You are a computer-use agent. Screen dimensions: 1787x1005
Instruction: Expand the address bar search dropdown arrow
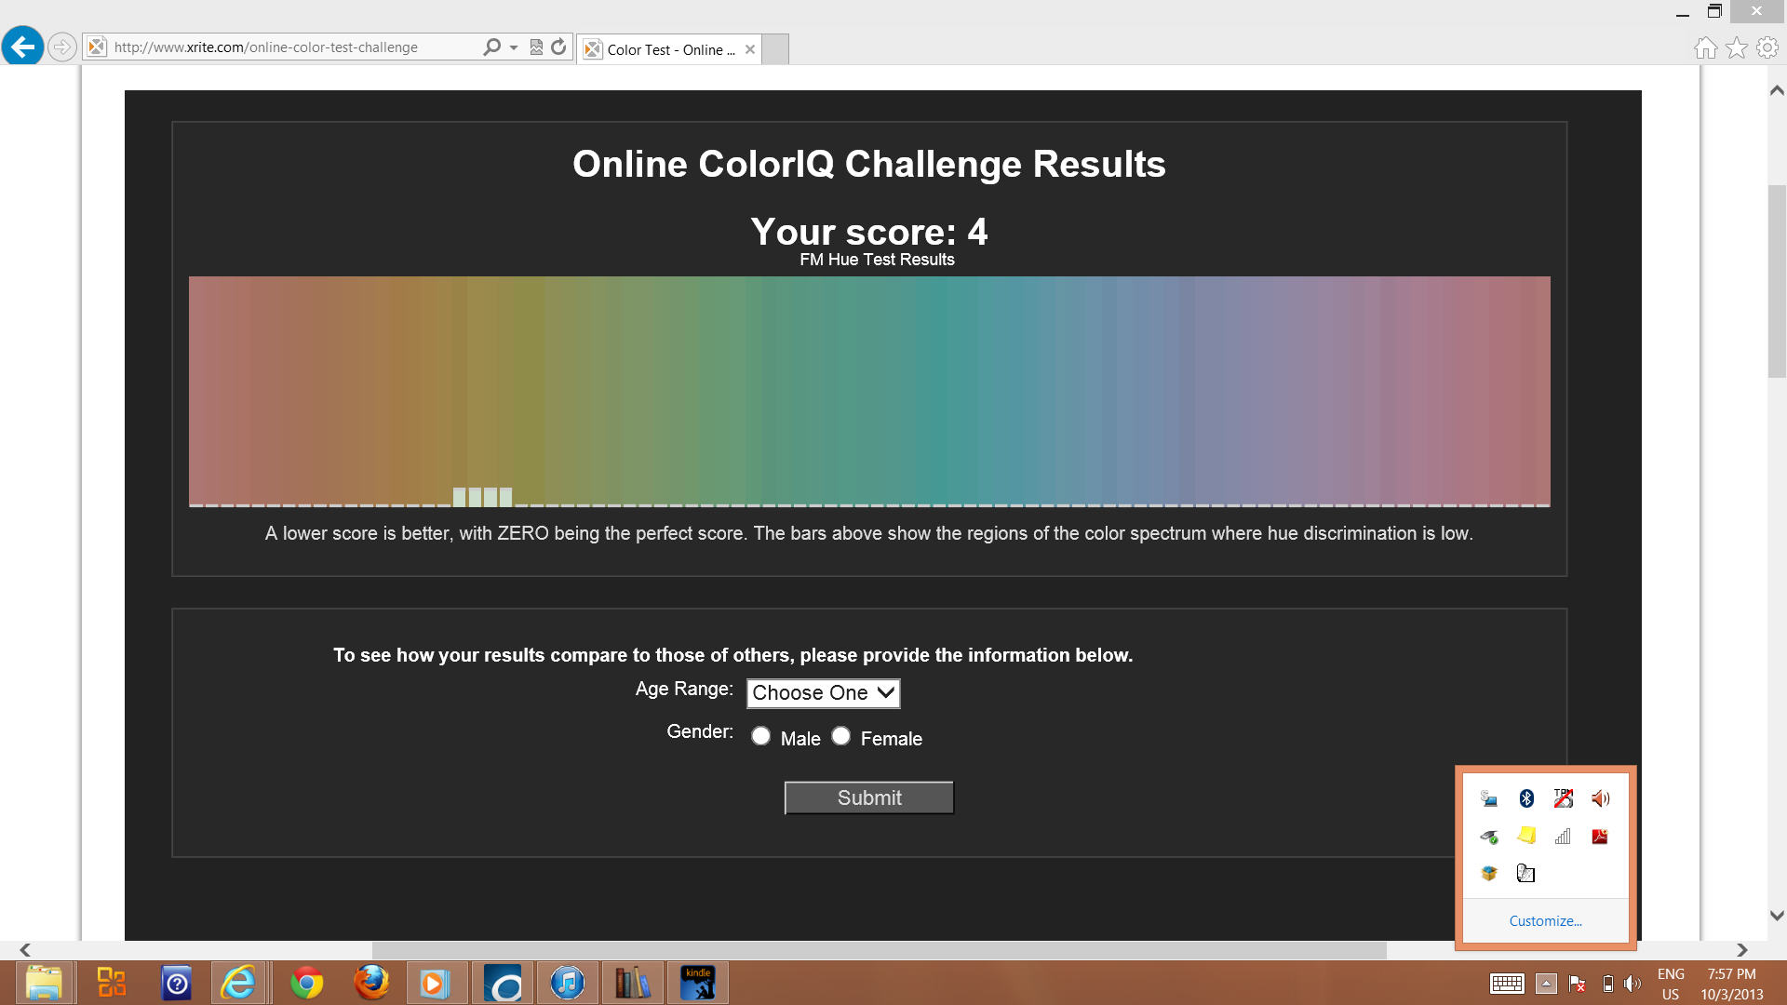514,47
